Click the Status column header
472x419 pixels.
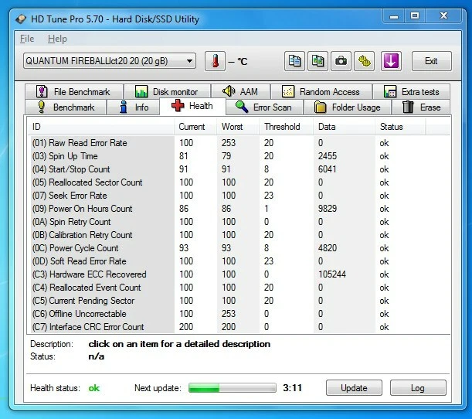coord(400,127)
